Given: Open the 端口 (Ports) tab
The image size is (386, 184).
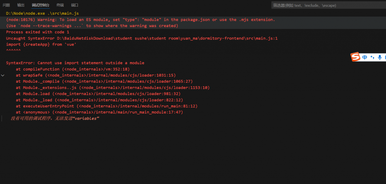Looking at the screenshot, I should [75, 5].
